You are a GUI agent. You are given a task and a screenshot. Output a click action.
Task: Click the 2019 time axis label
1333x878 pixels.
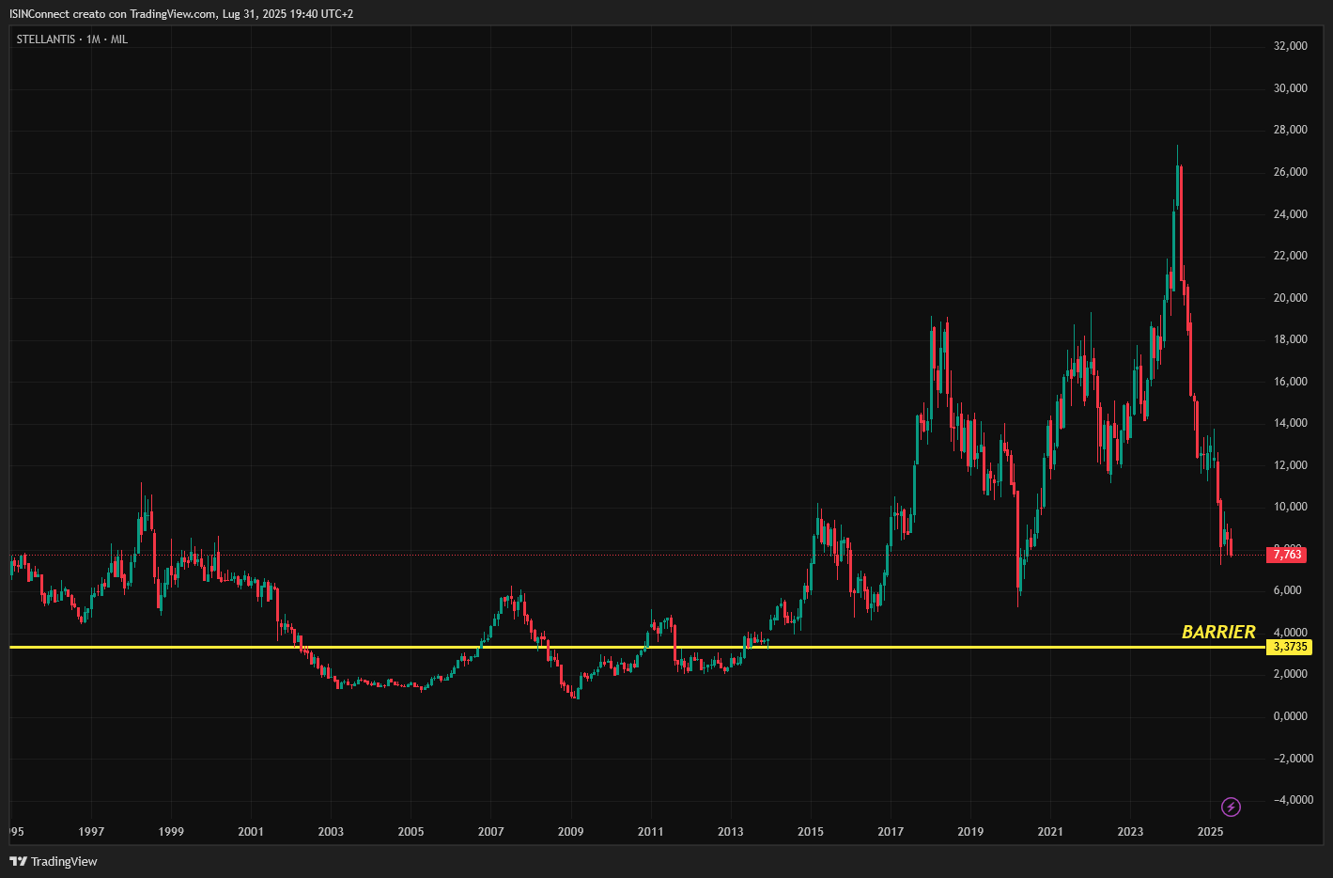coord(970,832)
